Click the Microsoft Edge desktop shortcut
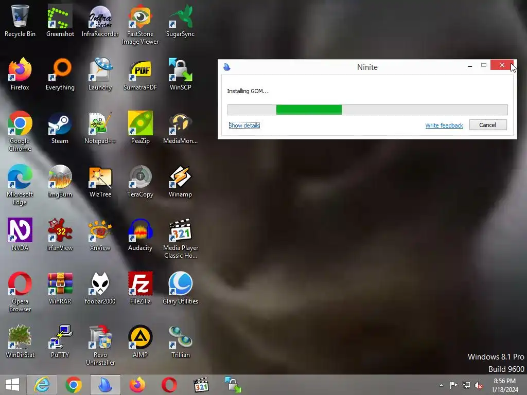 [20, 185]
